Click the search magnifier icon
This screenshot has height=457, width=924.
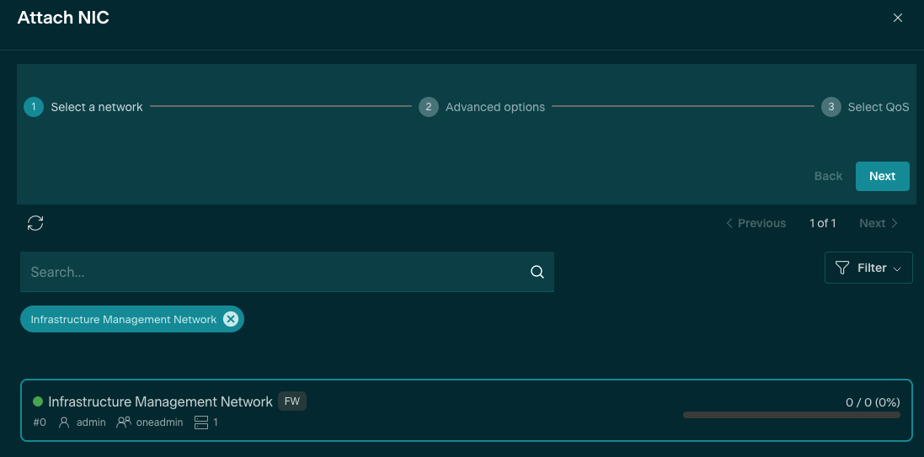click(537, 272)
